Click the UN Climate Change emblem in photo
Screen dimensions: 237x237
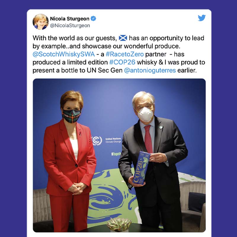pos(97,141)
